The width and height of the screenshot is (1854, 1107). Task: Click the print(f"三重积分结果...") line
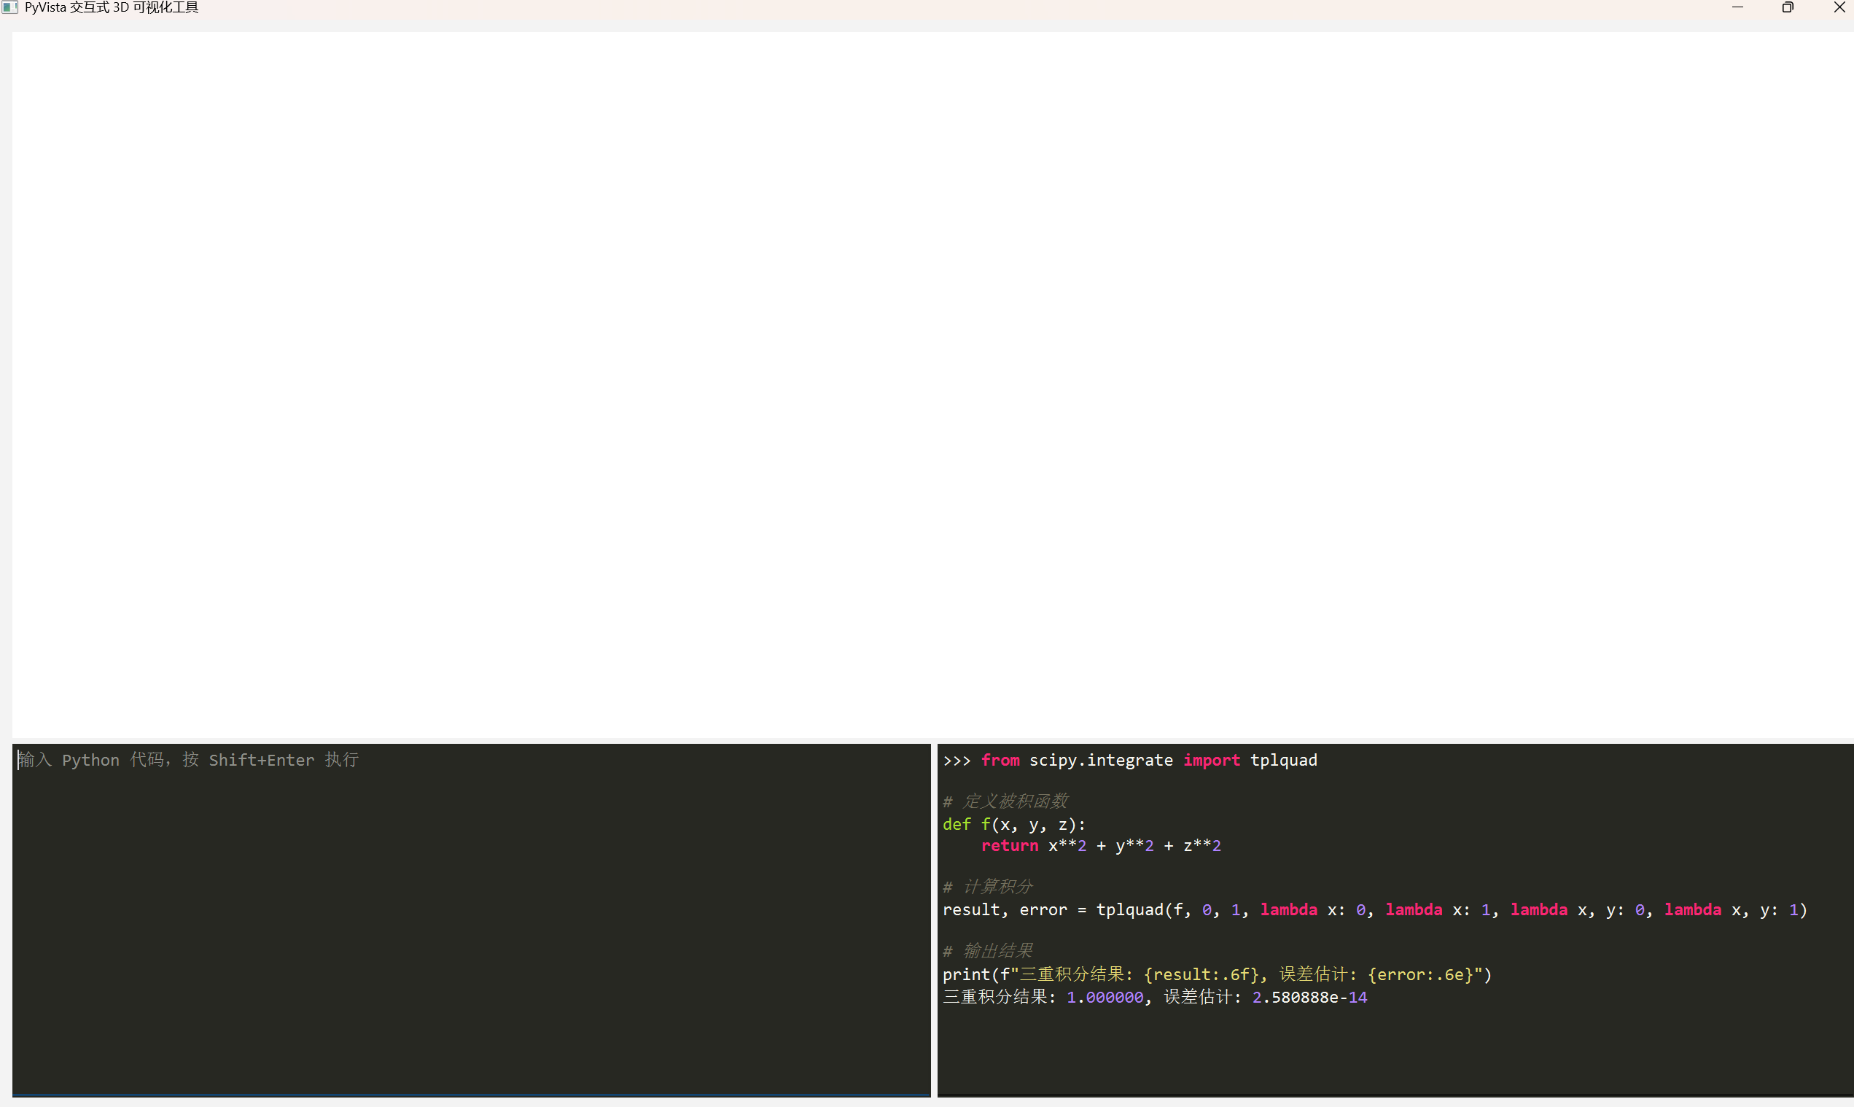pos(1215,974)
